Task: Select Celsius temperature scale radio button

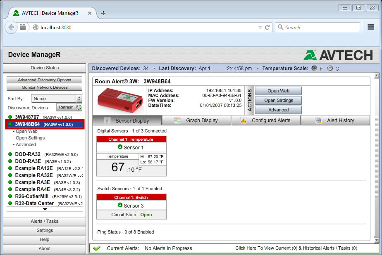Action: point(330,68)
